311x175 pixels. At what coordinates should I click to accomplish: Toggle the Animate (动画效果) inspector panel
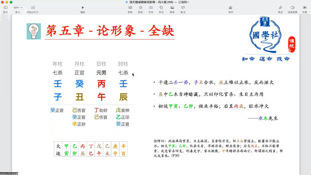coord(292,8)
